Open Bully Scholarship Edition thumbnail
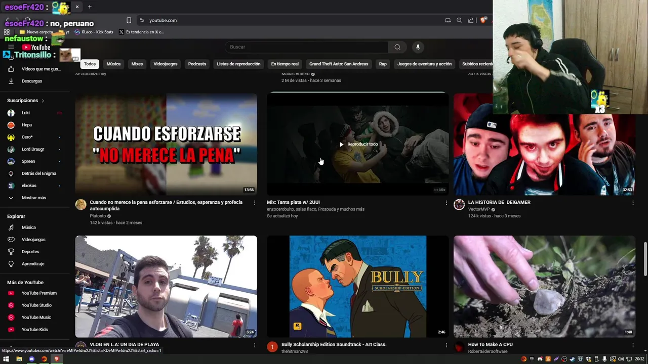The width and height of the screenshot is (648, 364). pos(358,287)
